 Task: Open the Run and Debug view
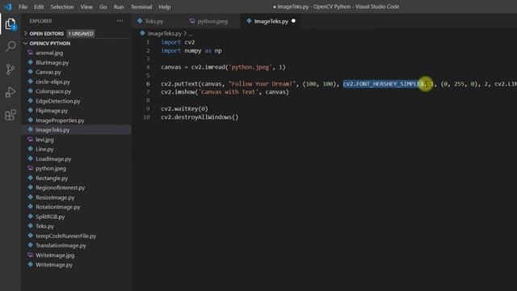[x=11, y=92]
